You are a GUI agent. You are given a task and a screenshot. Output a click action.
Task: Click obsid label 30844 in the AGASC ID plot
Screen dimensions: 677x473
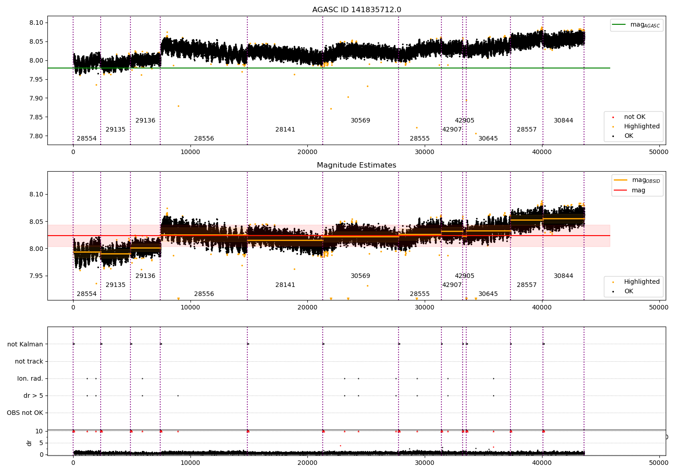[564, 120]
